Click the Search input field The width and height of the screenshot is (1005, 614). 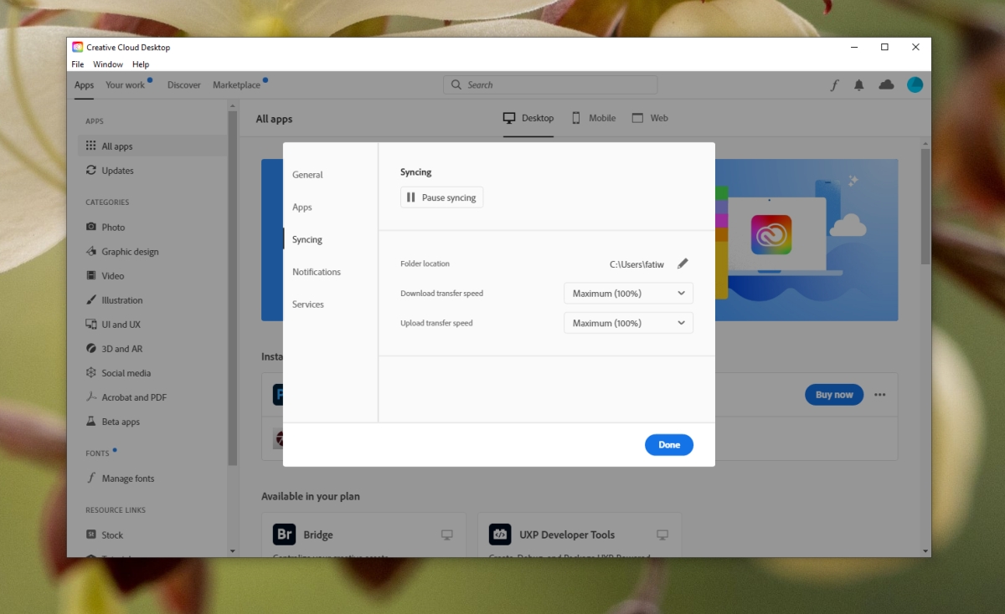pyautogui.click(x=550, y=84)
